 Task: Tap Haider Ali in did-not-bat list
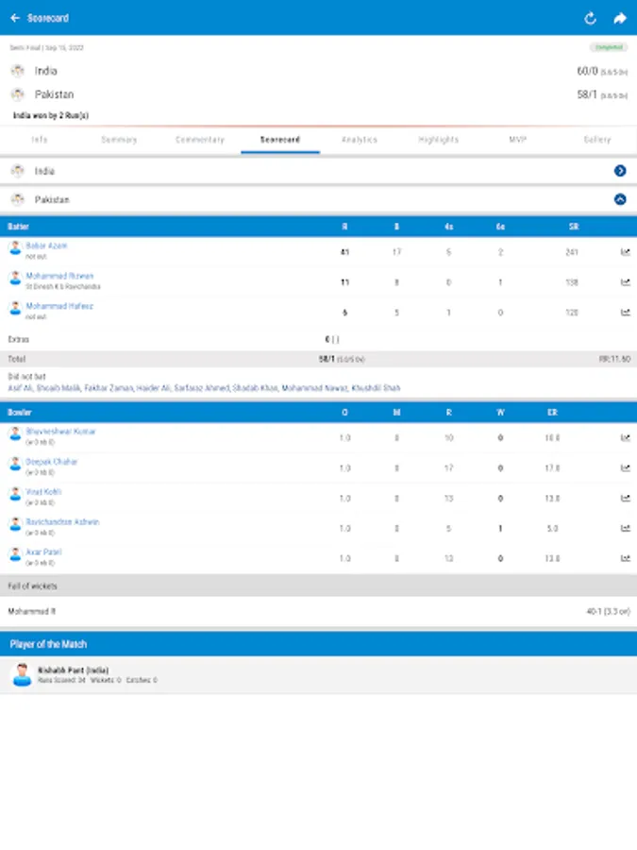153,388
